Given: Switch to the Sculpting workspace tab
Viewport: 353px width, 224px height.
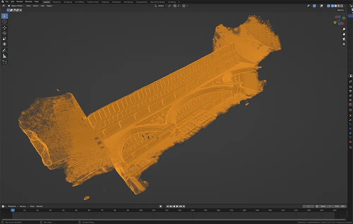Looking at the screenshot, I should [67, 2].
